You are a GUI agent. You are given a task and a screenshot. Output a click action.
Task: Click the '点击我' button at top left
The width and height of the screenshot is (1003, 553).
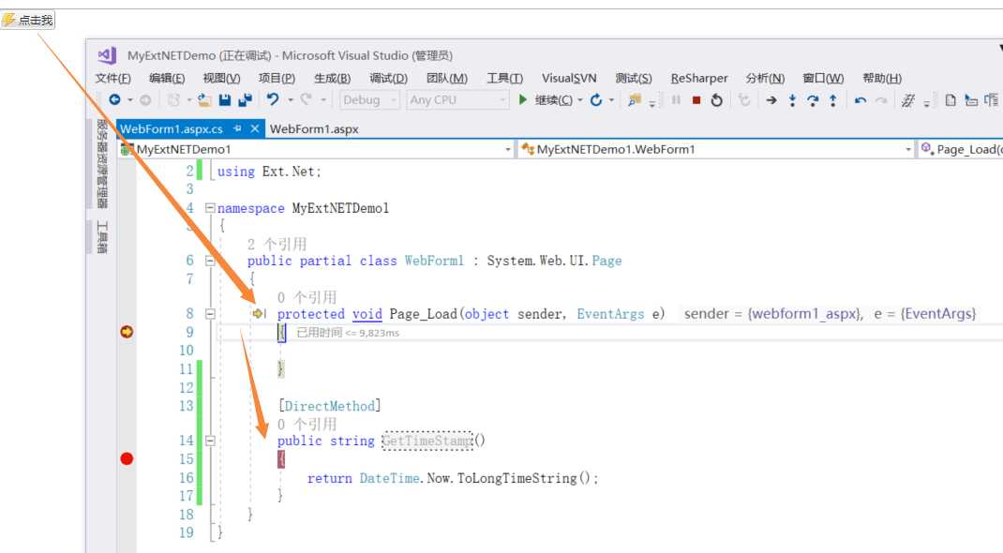(28, 21)
